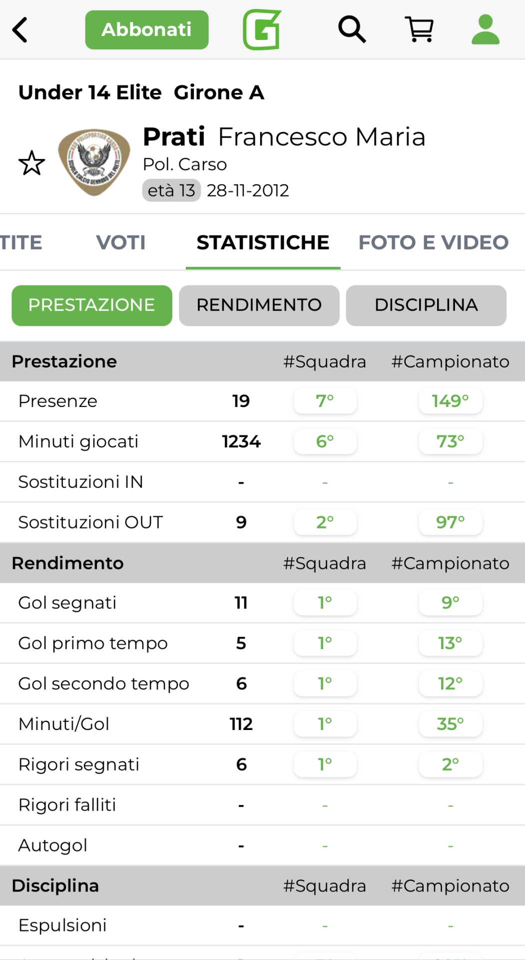The image size is (525, 960).
Task: Switch to the FOTO E VIDEO tab
Action: click(x=433, y=242)
